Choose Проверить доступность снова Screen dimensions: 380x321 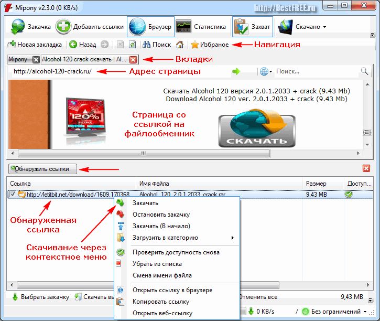177,252
